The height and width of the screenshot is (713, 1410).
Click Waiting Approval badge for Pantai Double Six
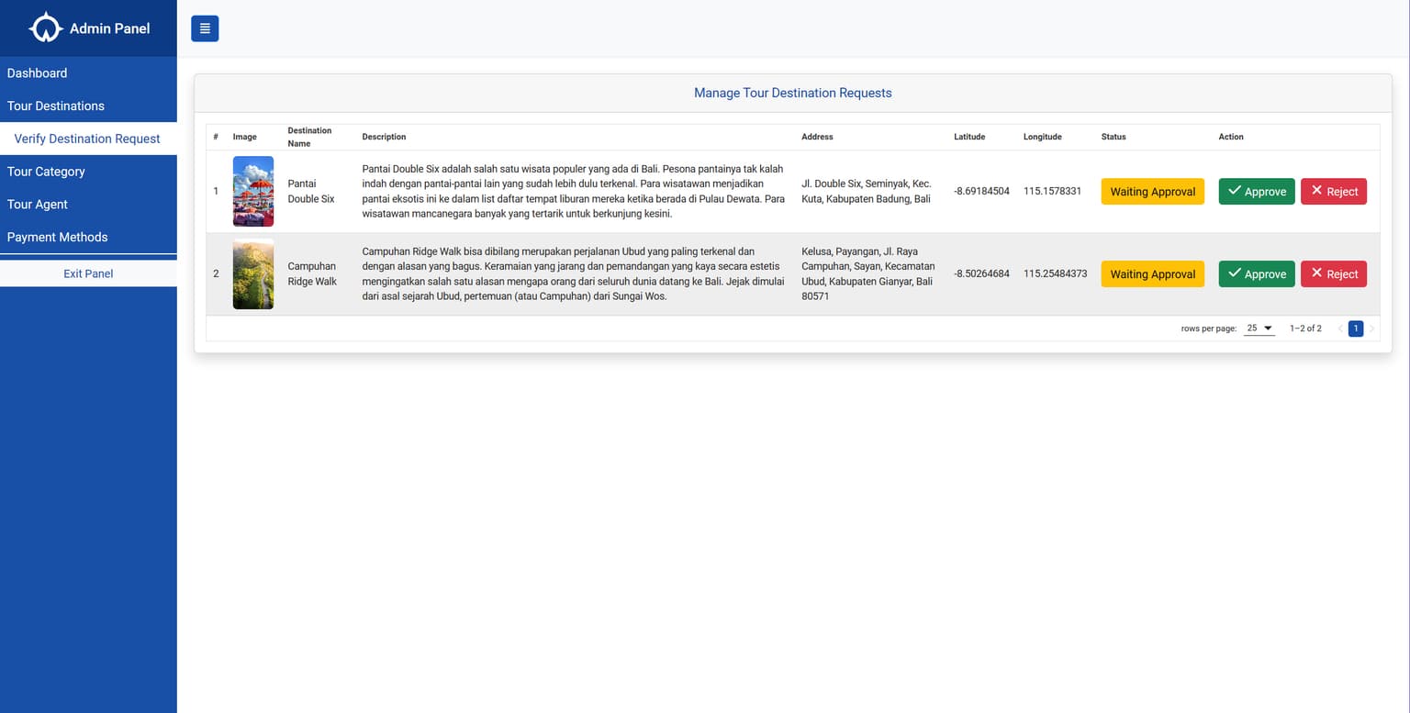click(x=1152, y=192)
